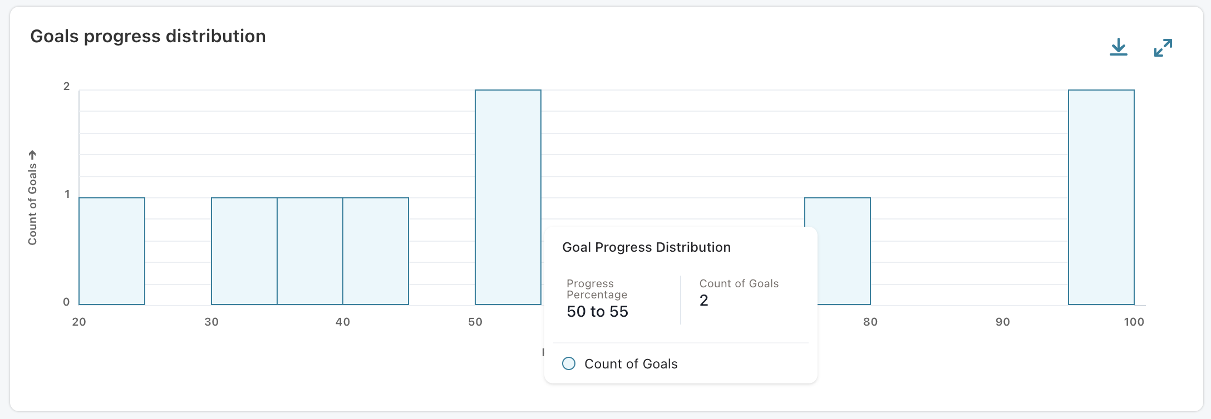Click the arrow next to the vertical axis title
The image size is (1211, 419).
(x=32, y=154)
